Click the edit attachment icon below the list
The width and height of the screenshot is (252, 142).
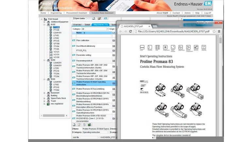79,125
